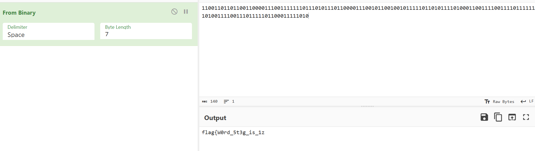Open Raw Bytes input encoding selector

[x=500, y=102]
